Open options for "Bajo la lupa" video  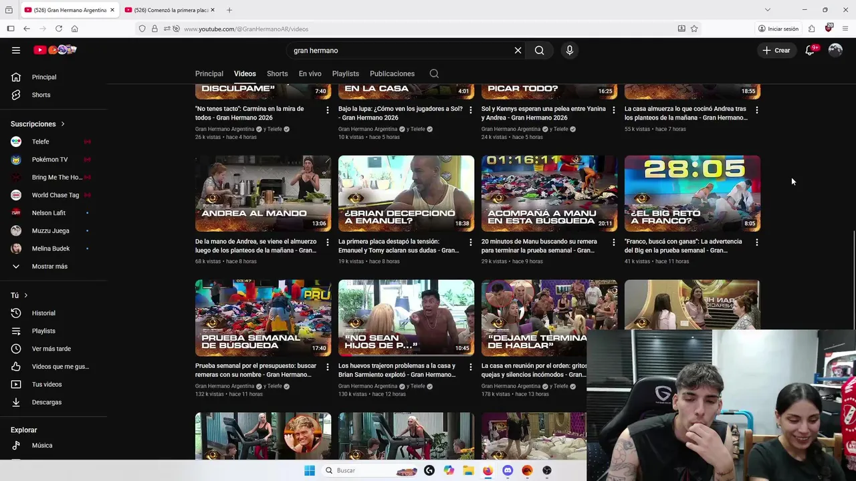coord(470,110)
